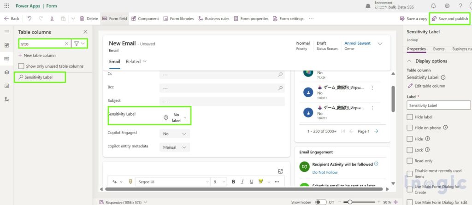Open the column filter dropdown
Image resolution: width=472 pixels, height=205 pixels.
click(79, 44)
